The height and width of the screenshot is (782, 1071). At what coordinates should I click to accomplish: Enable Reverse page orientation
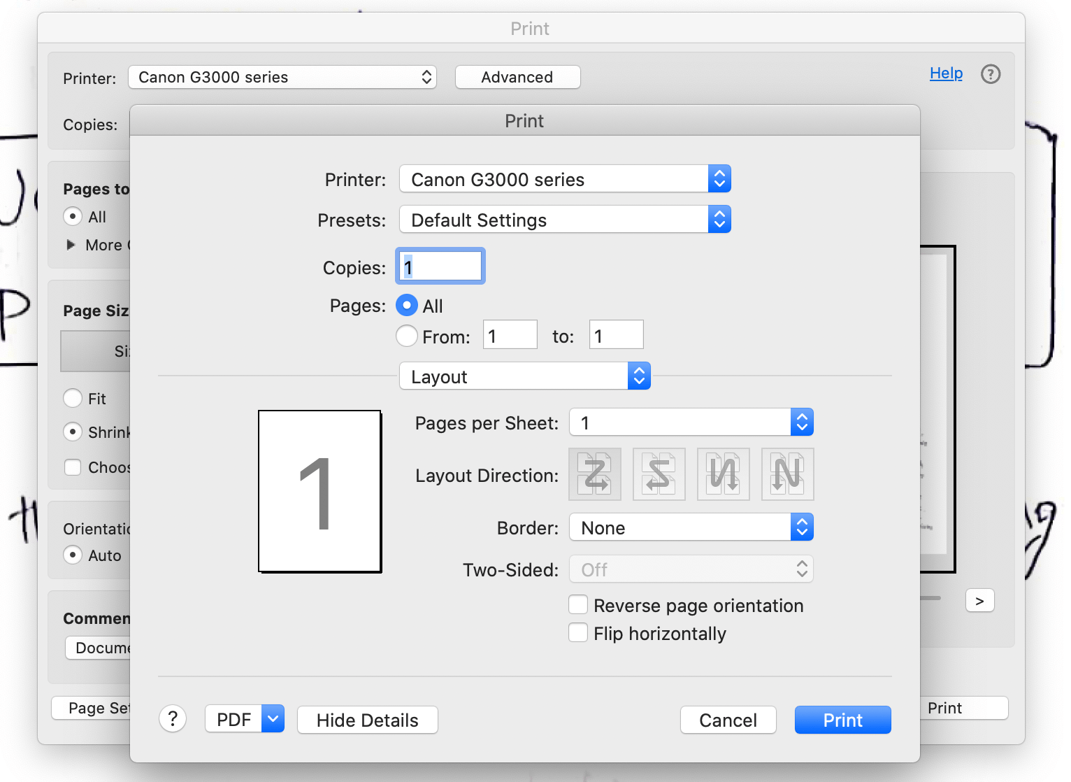pos(578,604)
